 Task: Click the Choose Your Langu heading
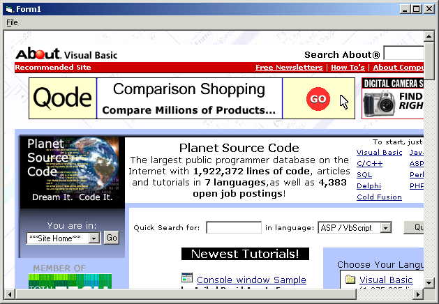point(380,264)
